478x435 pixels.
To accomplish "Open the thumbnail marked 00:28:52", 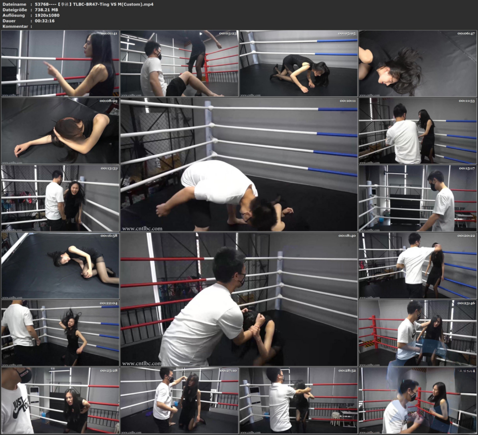I will [298, 400].
